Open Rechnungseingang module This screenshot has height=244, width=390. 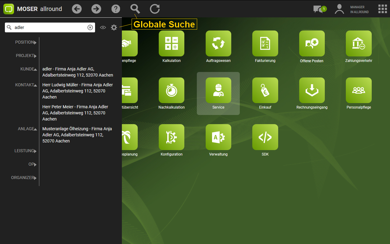click(312, 91)
